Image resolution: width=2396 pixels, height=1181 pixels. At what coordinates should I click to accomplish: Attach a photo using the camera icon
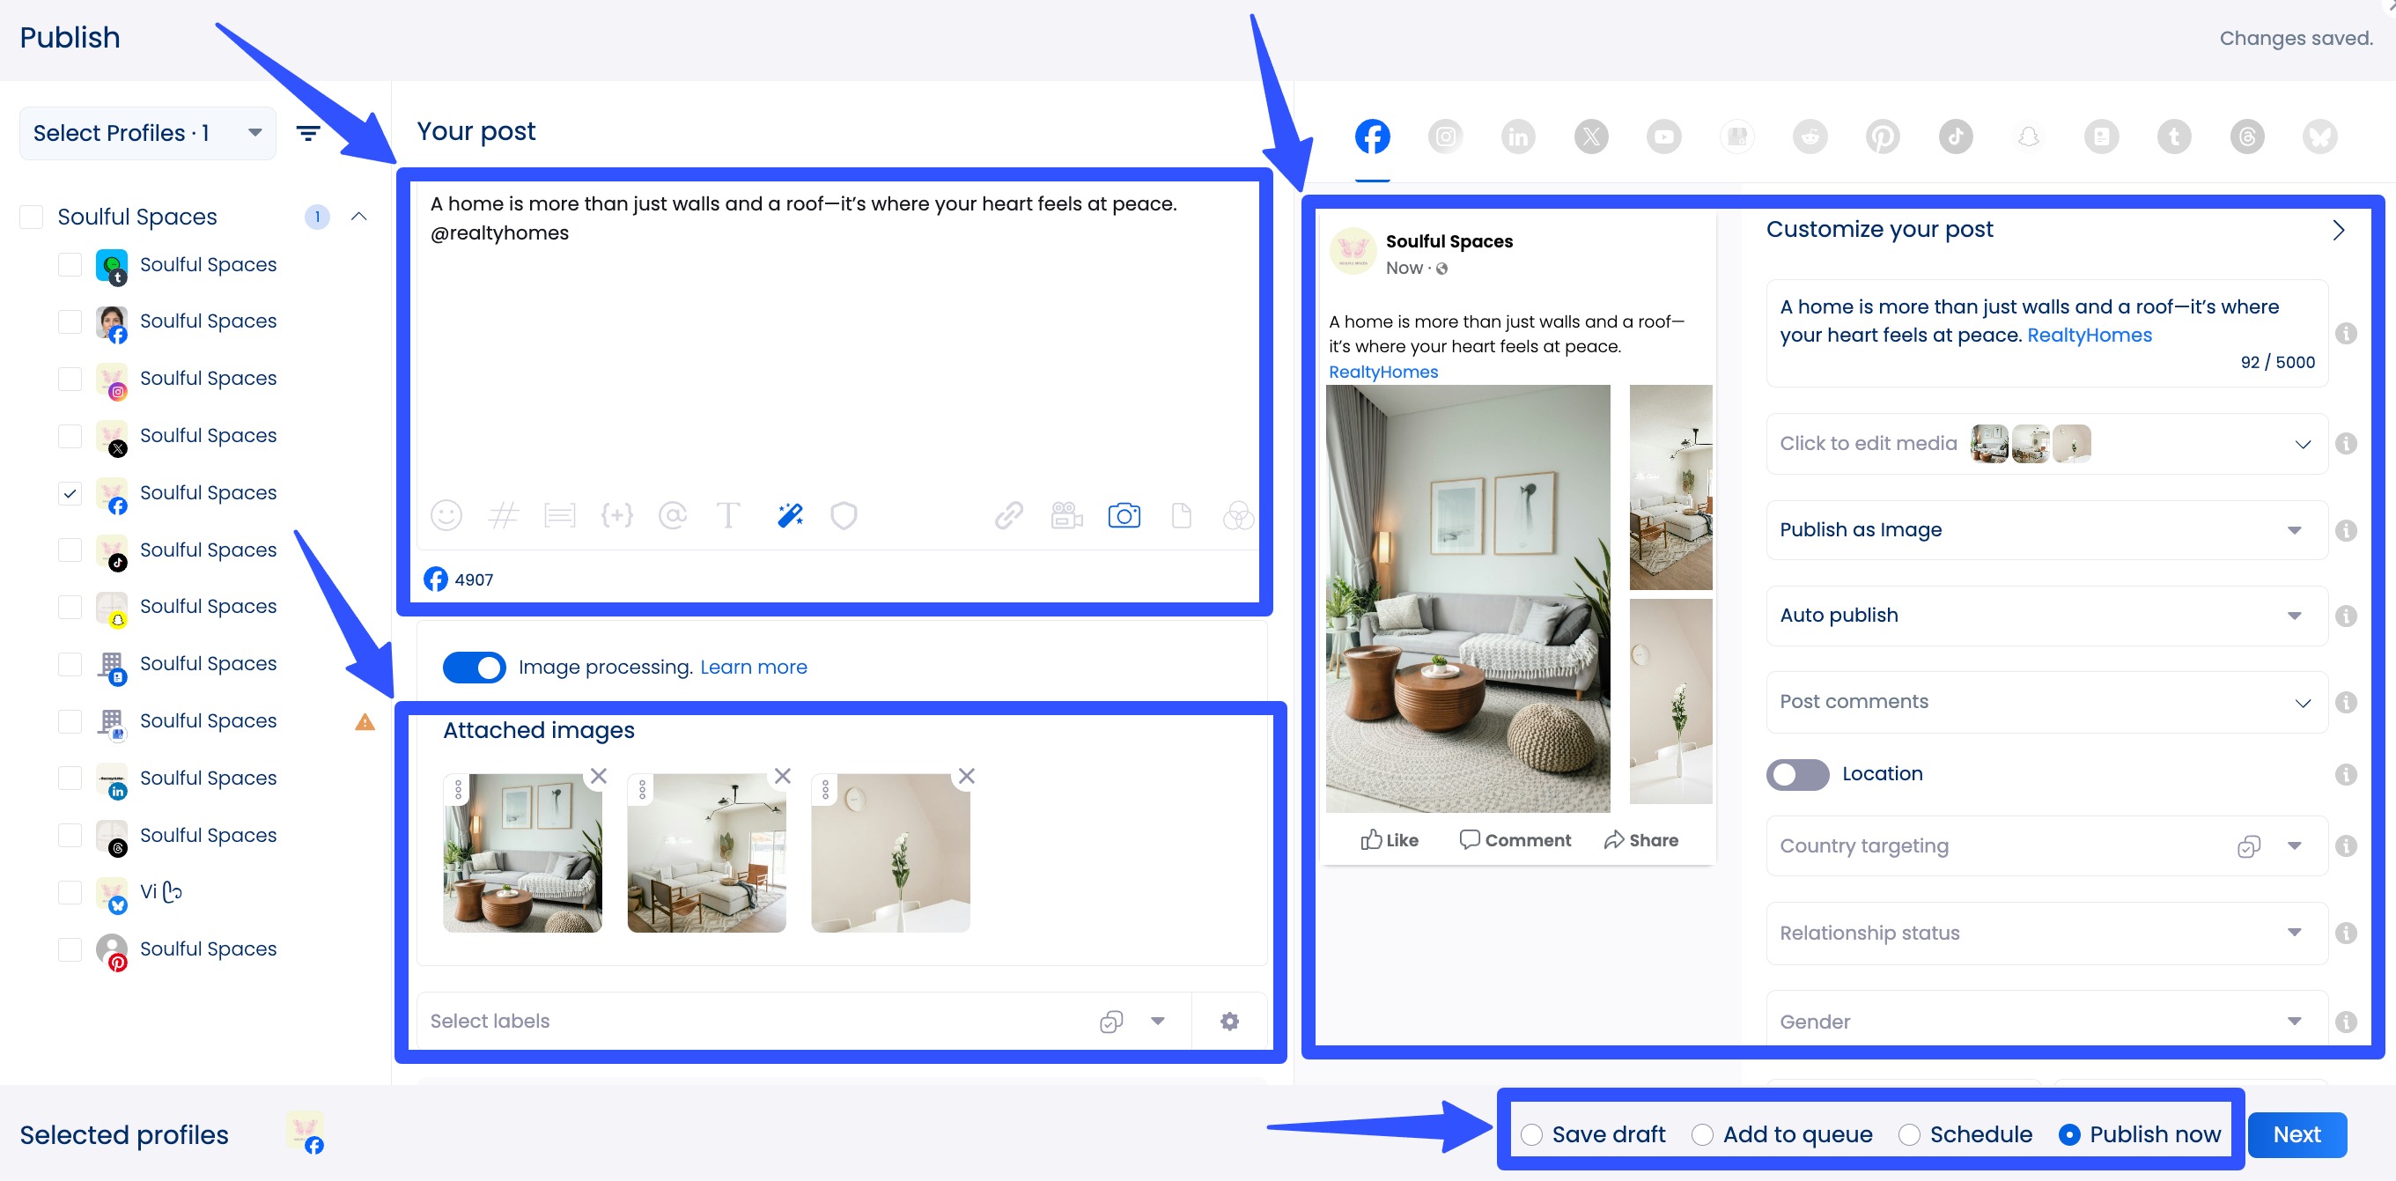coord(1124,515)
